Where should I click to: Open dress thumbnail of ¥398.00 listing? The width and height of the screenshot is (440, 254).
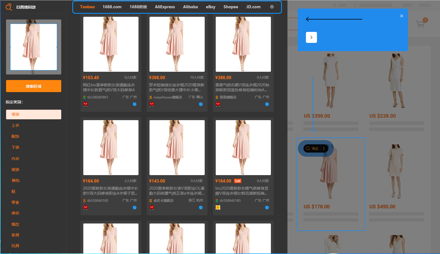[177, 44]
